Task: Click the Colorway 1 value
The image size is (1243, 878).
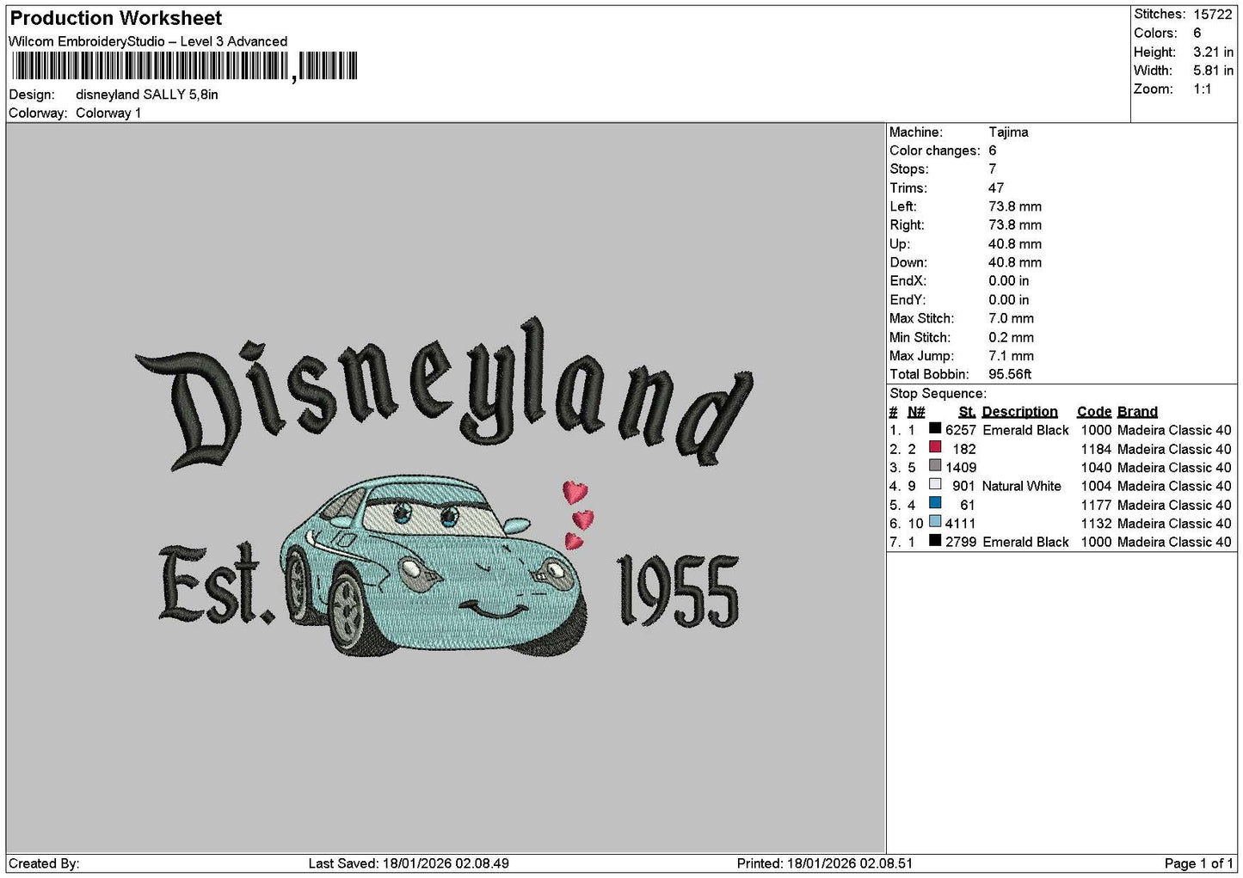Action: (108, 113)
